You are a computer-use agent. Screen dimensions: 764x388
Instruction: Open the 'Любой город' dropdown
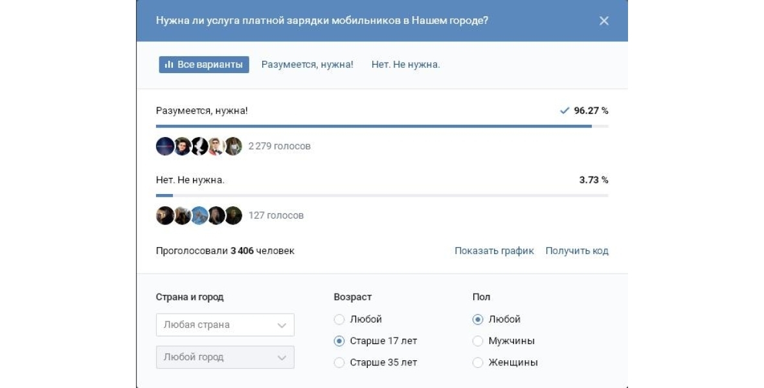[x=225, y=357]
